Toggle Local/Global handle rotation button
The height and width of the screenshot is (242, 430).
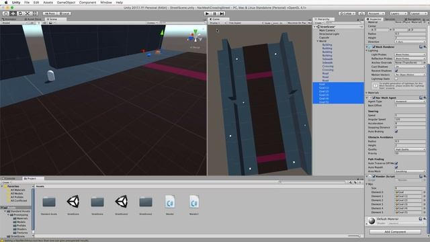64,13
